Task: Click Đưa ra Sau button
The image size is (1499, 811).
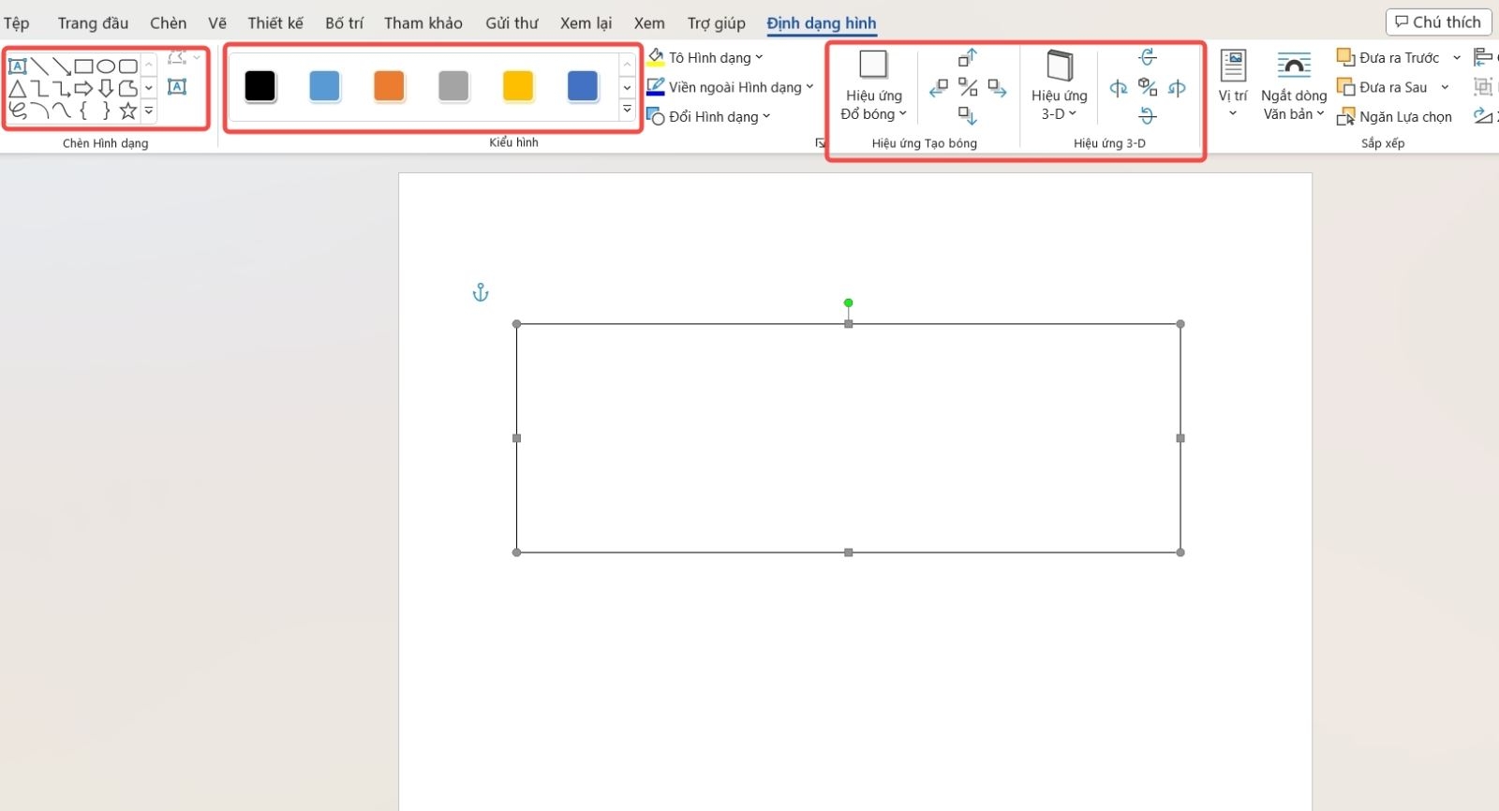Action: pos(1383,87)
